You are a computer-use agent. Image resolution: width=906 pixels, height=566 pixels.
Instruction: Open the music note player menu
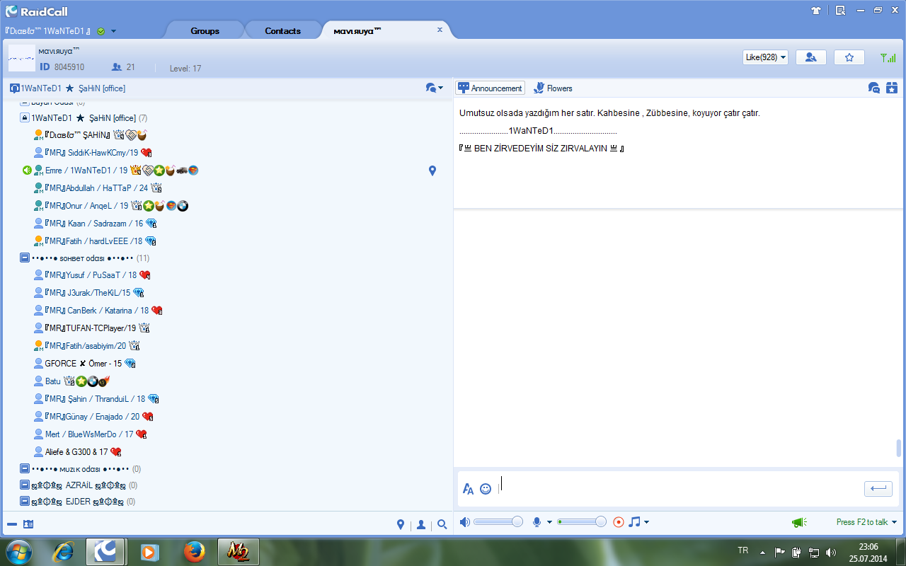(638, 522)
